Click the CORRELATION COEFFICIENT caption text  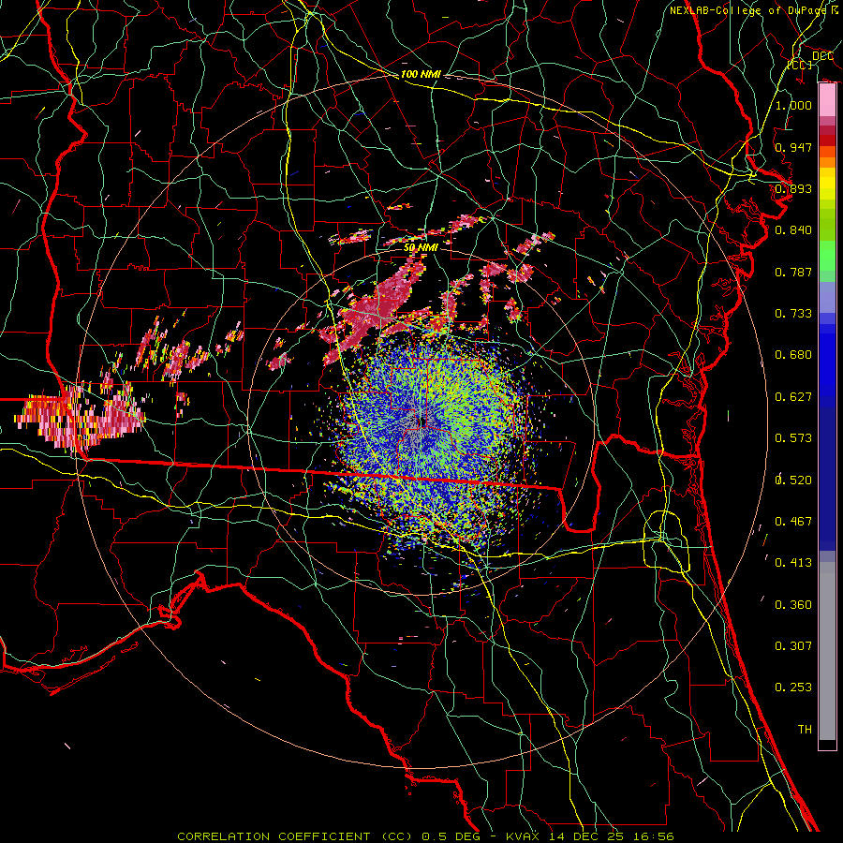click(x=274, y=836)
